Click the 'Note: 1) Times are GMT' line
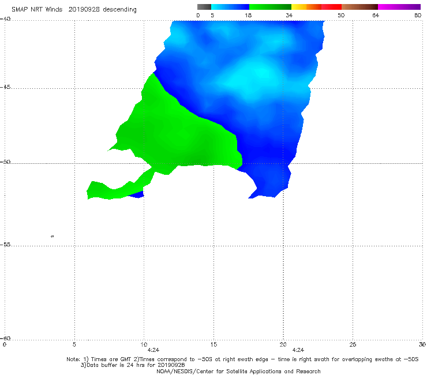Screen dimensions: 427x375 242,359
